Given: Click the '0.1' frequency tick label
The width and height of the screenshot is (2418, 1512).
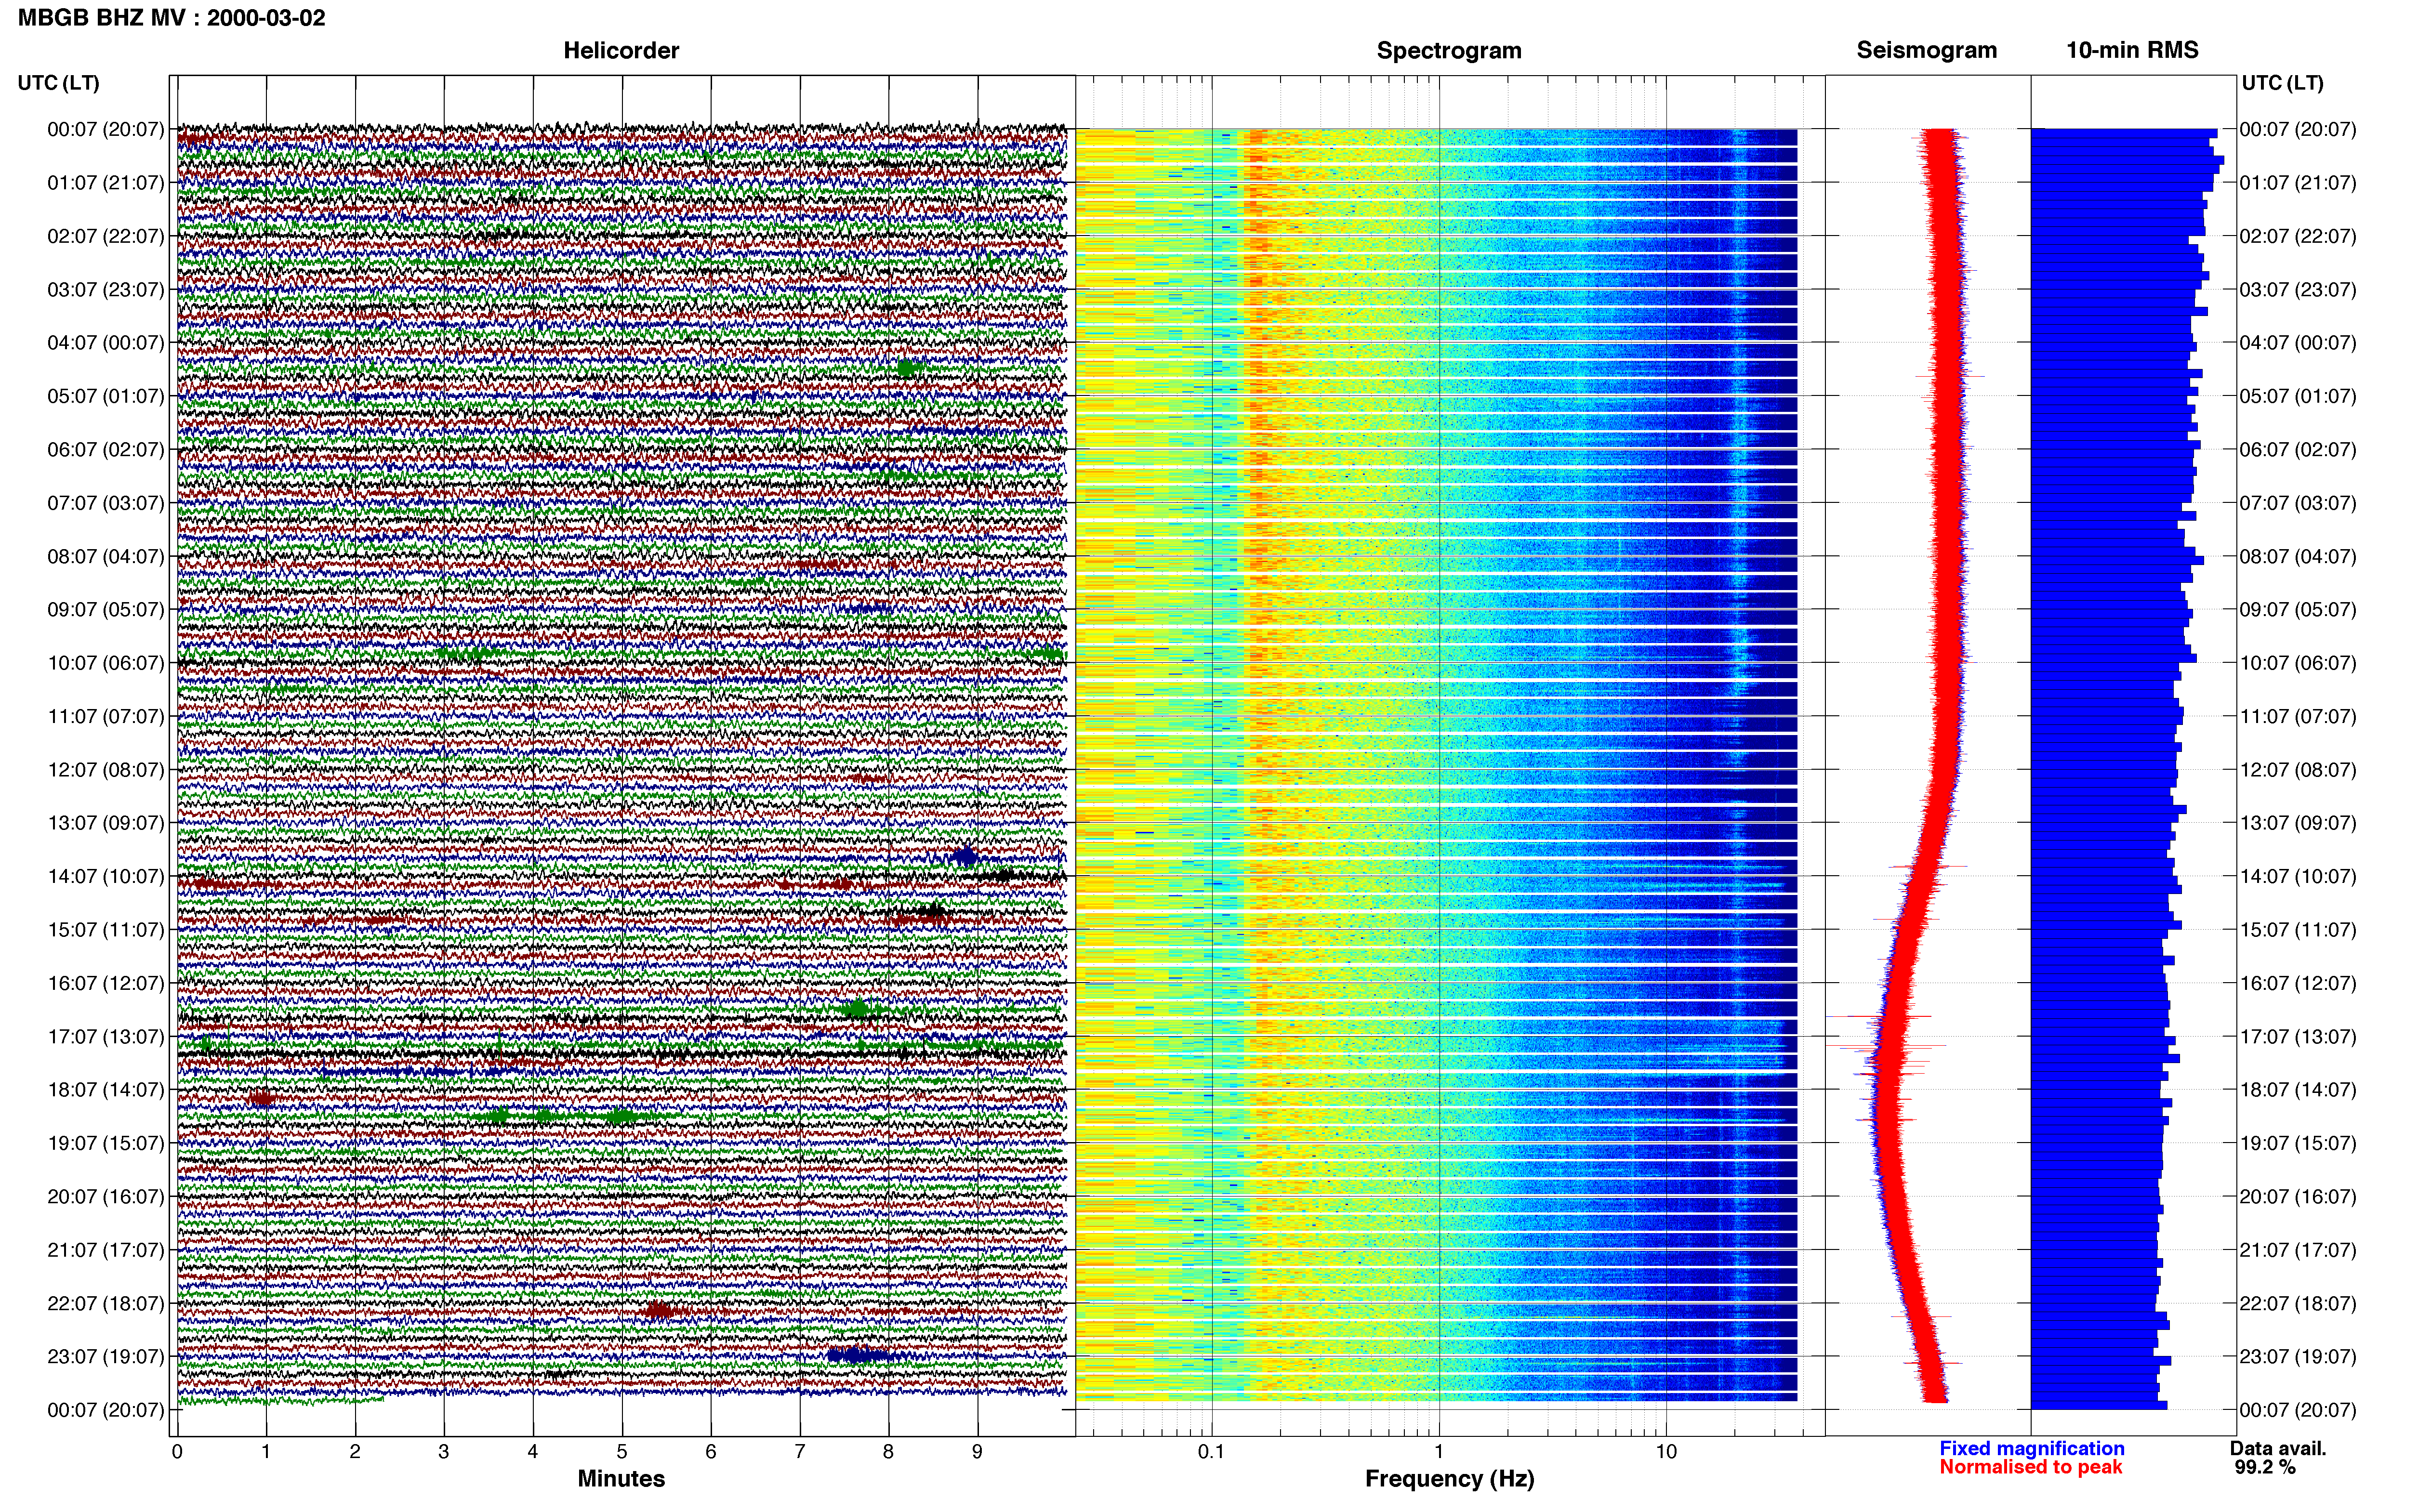Looking at the screenshot, I should click(1211, 1452).
